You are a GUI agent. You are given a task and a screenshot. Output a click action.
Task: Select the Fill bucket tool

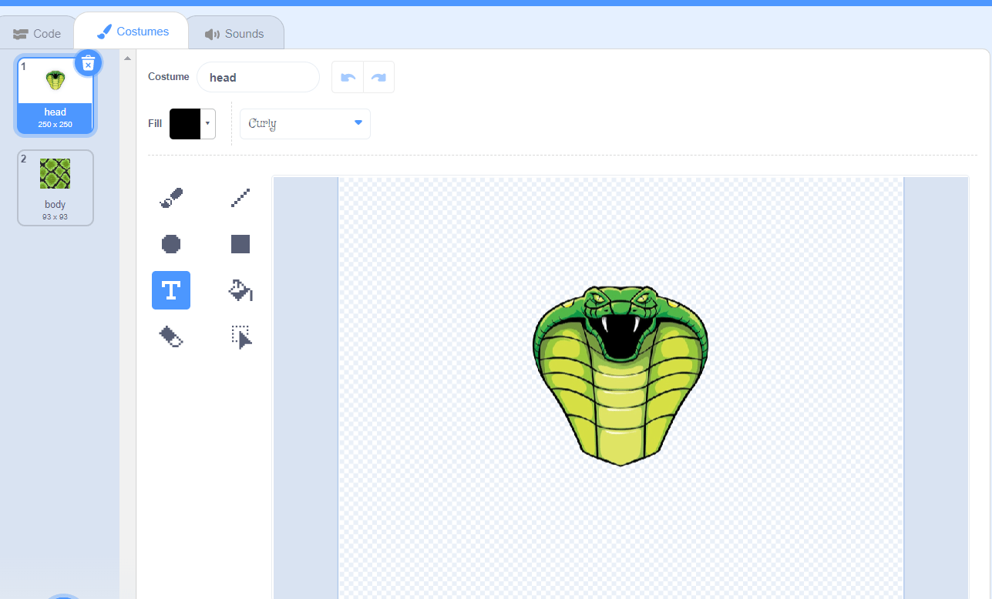(240, 290)
